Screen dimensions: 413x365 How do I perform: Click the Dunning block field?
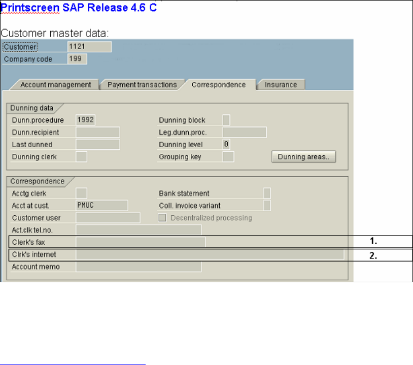226,120
